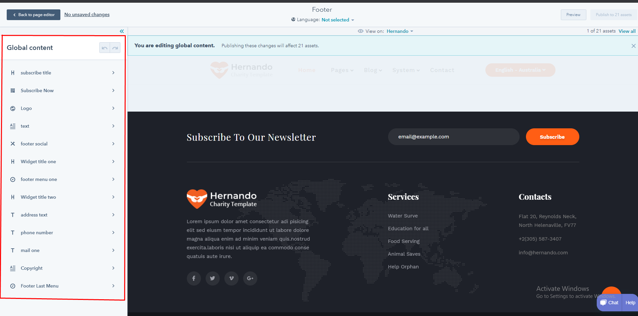The height and width of the screenshot is (316, 638).
Task: Click the undo arrow in Global content
Action: (105, 48)
